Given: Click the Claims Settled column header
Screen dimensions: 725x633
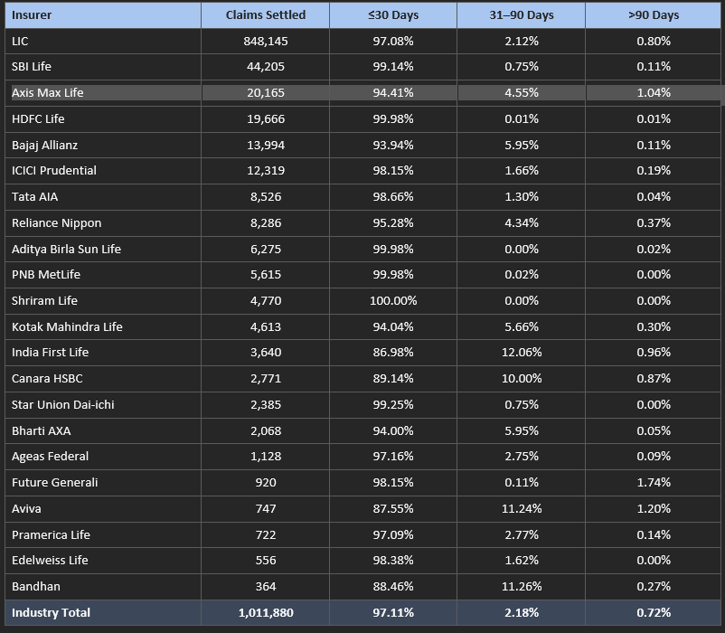Looking at the screenshot, I should pyautogui.click(x=266, y=15).
